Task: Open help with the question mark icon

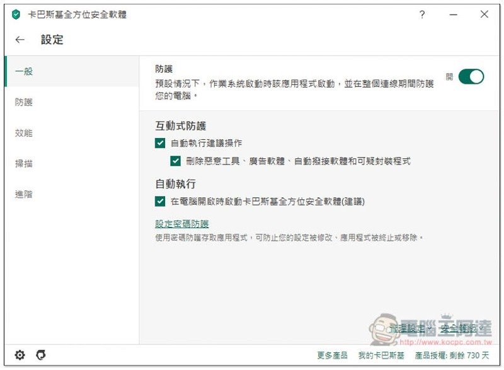Action: pos(422,14)
